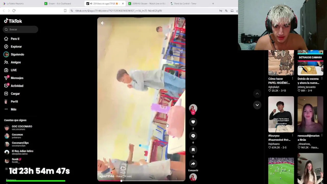The width and height of the screenshot is (327, 184).
Task: Click the cast screen icon
Action: click(x=232, y=11)
